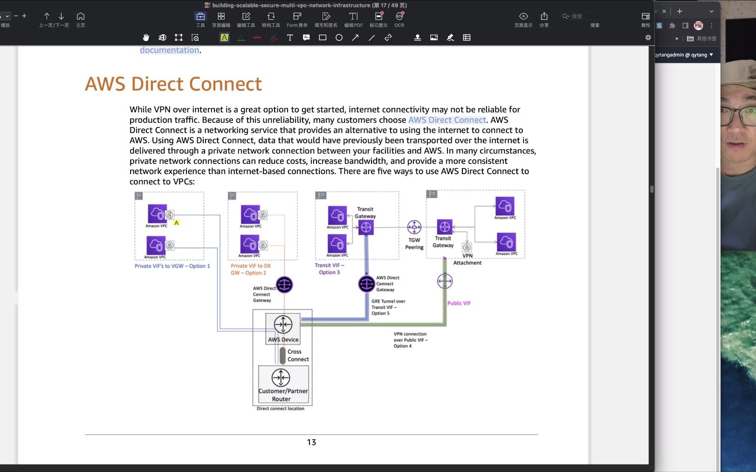This screenshot has height=472, width=756.
Task: Select the hand pan tool
Action: click(146, 38)
